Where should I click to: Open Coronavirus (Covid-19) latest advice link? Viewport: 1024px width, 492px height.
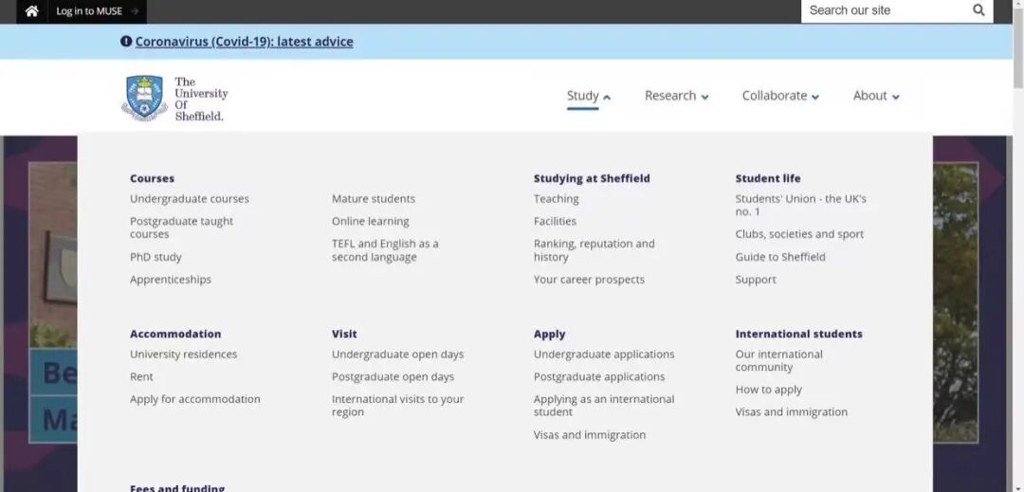click(244, 42)
